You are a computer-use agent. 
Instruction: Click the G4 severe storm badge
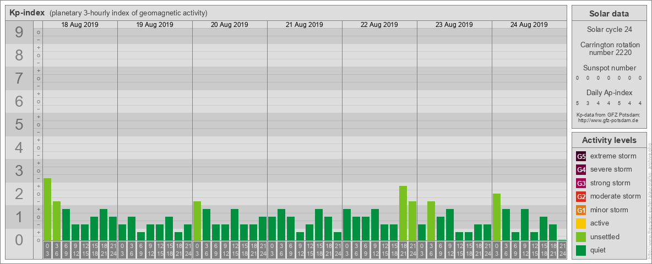point(581,170)
